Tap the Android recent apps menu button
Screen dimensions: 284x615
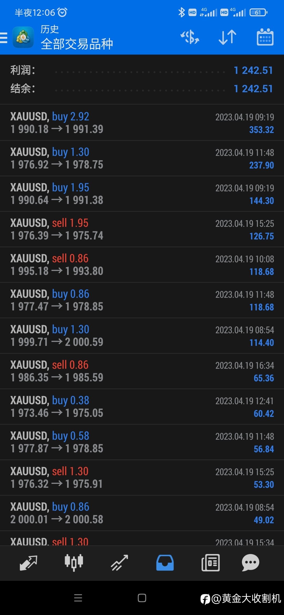pyautogui.click(x=78, y=598)
